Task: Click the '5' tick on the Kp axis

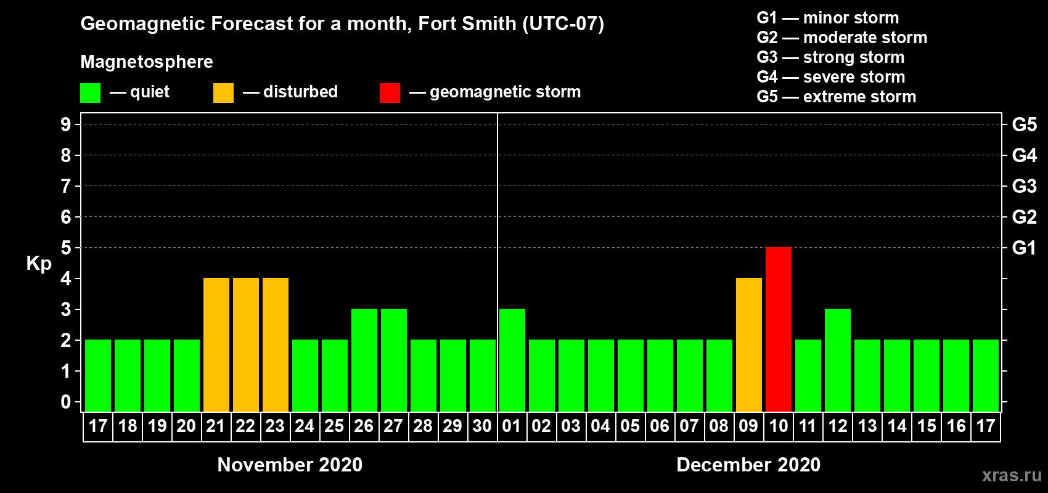Action: tap(66, 248)
